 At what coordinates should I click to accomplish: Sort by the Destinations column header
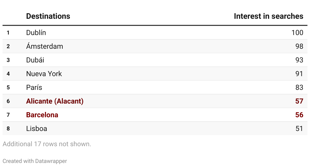(x=48, y=16)
